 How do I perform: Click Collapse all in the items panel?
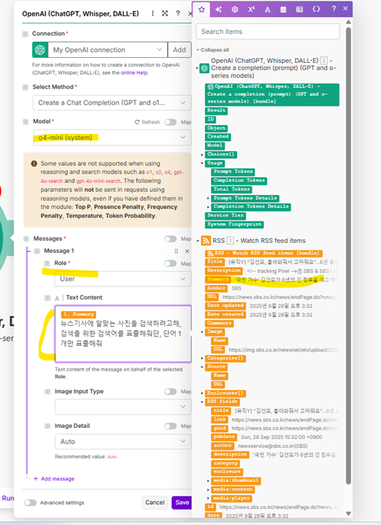point(213,50)
